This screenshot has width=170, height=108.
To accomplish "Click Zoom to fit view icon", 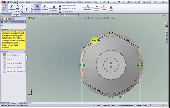I will pyautogui.click(x=80, y=18).
